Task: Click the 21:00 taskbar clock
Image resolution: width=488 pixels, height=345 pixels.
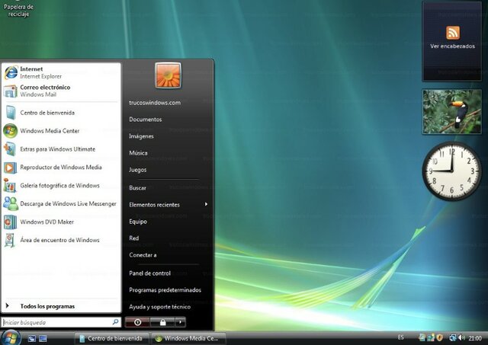Action: (475, 338)
